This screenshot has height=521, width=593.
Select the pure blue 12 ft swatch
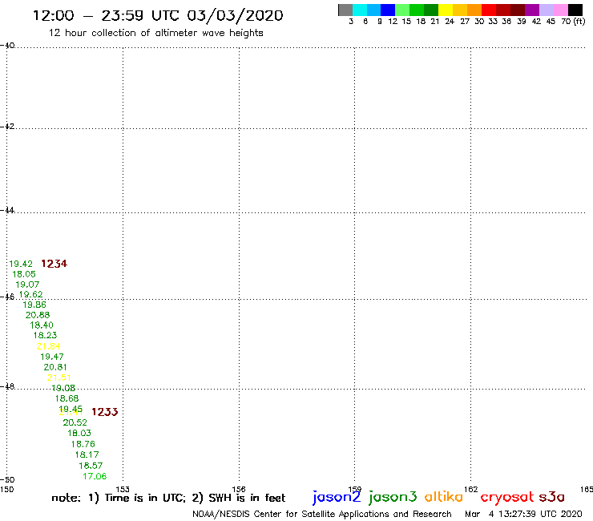[x=388, y=10]
